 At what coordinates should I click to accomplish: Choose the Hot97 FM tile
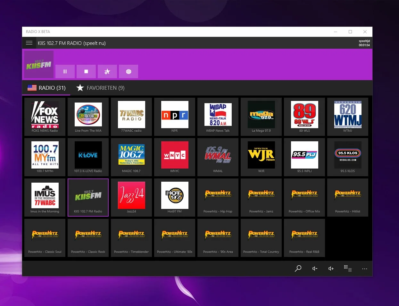point(175,197)
